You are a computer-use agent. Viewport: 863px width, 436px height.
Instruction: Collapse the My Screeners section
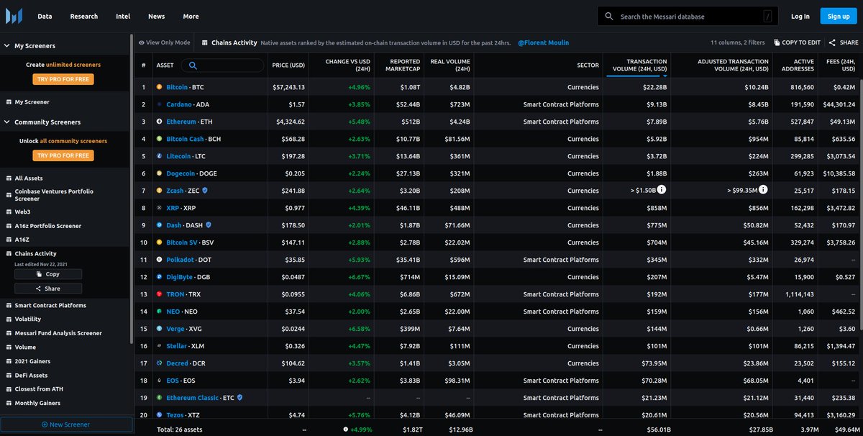(6, 46)
